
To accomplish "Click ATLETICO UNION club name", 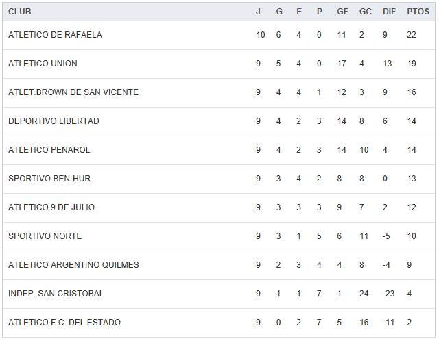I will click(43, 64).
